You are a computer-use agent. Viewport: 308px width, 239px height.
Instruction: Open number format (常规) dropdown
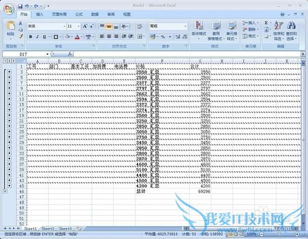click(x=185, y=26)
